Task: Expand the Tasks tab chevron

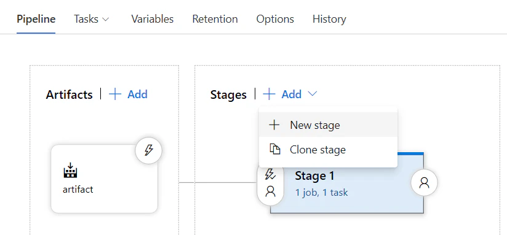Action: coord(105,20)
